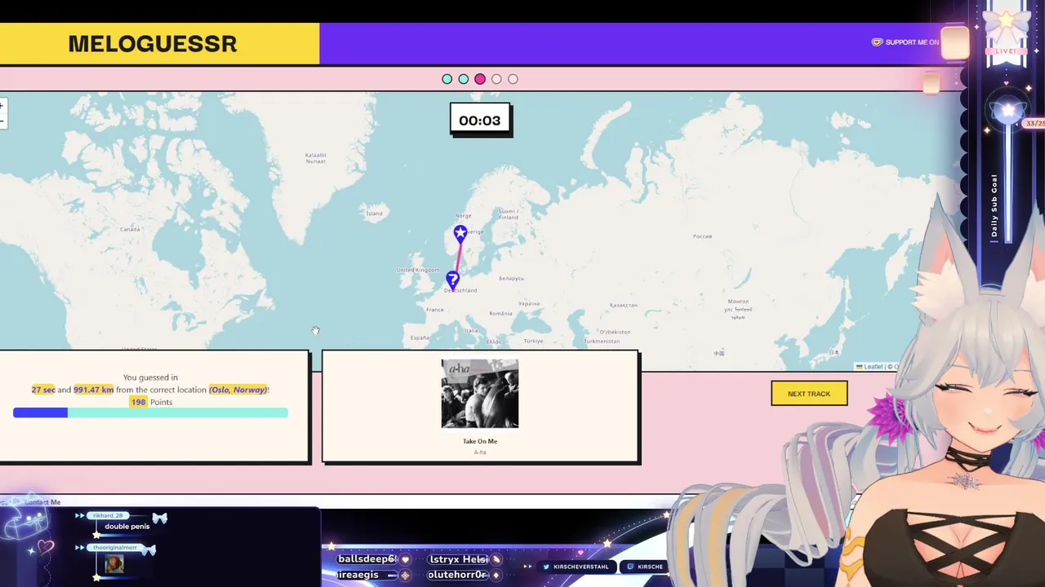This screenshot has width=1045, height=587.
Task: Click the United Kingdom map label
Action: (x=417, y=270)
